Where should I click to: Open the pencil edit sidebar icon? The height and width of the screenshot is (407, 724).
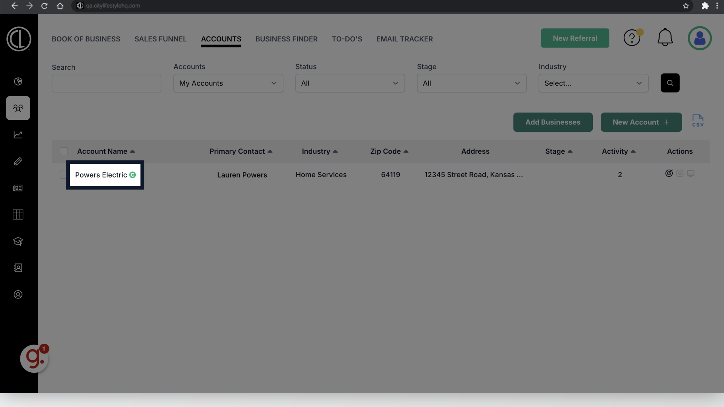(x=18, y=161)
